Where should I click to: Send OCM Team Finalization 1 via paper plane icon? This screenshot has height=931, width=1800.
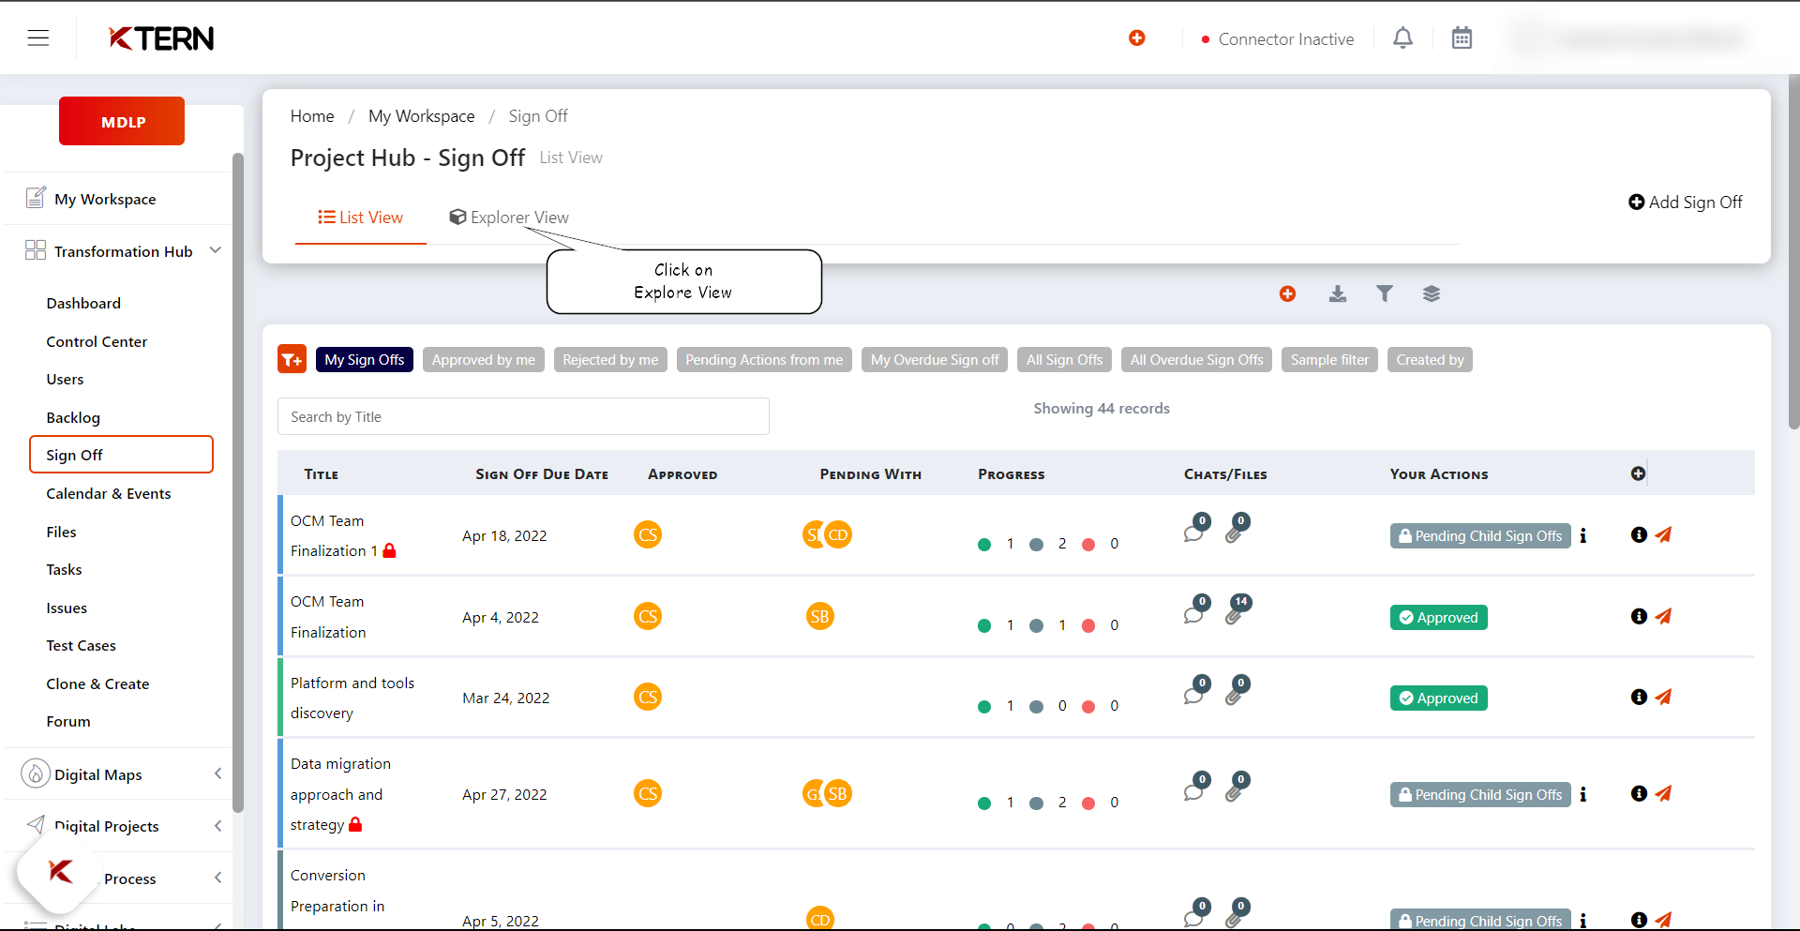click(x=1663, y=534)
